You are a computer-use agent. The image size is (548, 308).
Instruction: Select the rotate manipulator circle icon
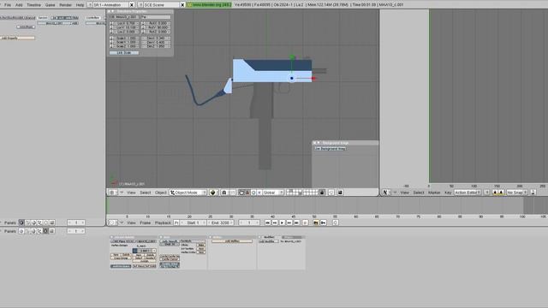point(253,192)
